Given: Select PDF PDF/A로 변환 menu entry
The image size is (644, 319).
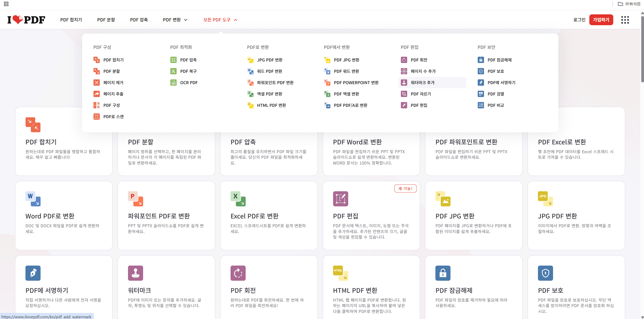Looking at the screenshot, I should pyautogui.click(x=346, y=105).
